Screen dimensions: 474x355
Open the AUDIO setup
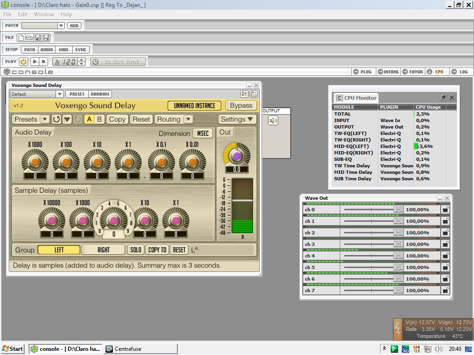coord(47,50)
